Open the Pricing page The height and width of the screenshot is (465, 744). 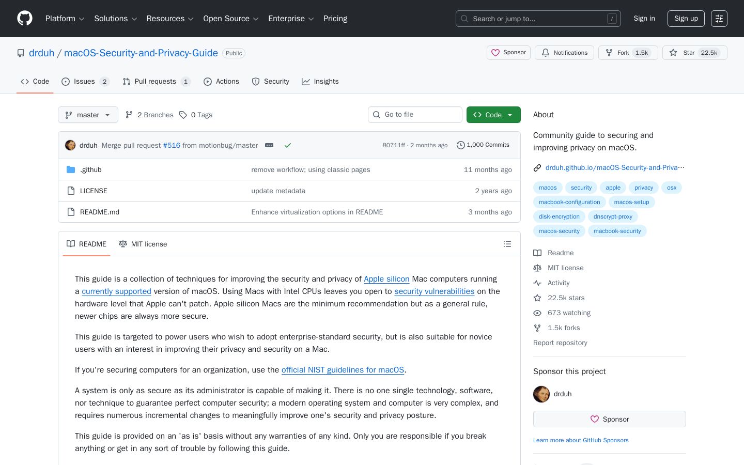335,19
